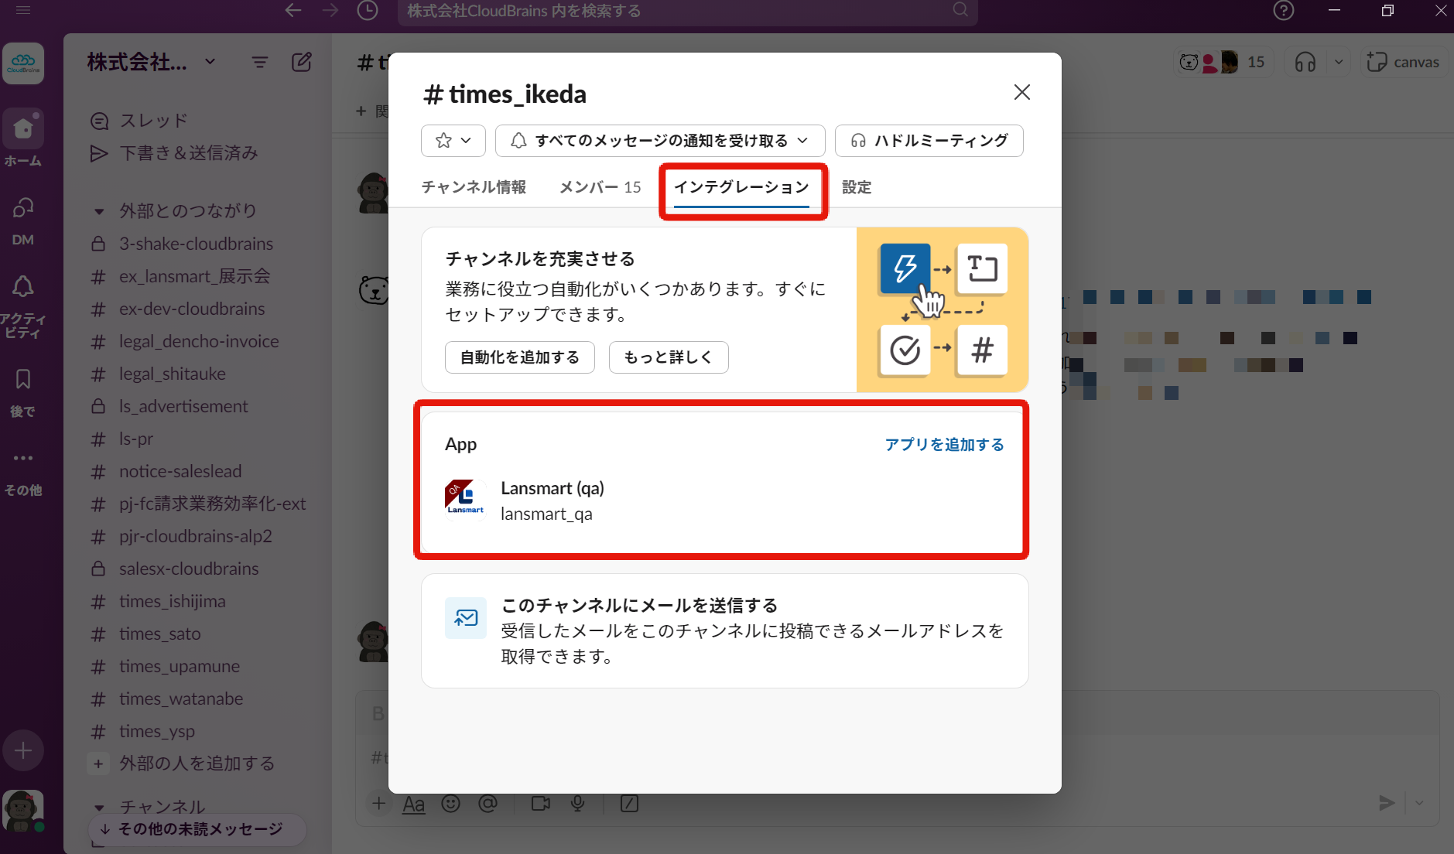The width and height of the screenshot is (1454, 854).
Task: Click the search field for 株式会社CloudBrains
Action: click(687, 11)
